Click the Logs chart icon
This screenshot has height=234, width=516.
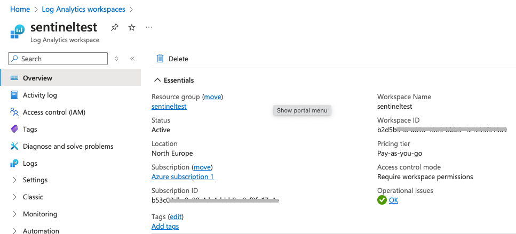point(14,163)
